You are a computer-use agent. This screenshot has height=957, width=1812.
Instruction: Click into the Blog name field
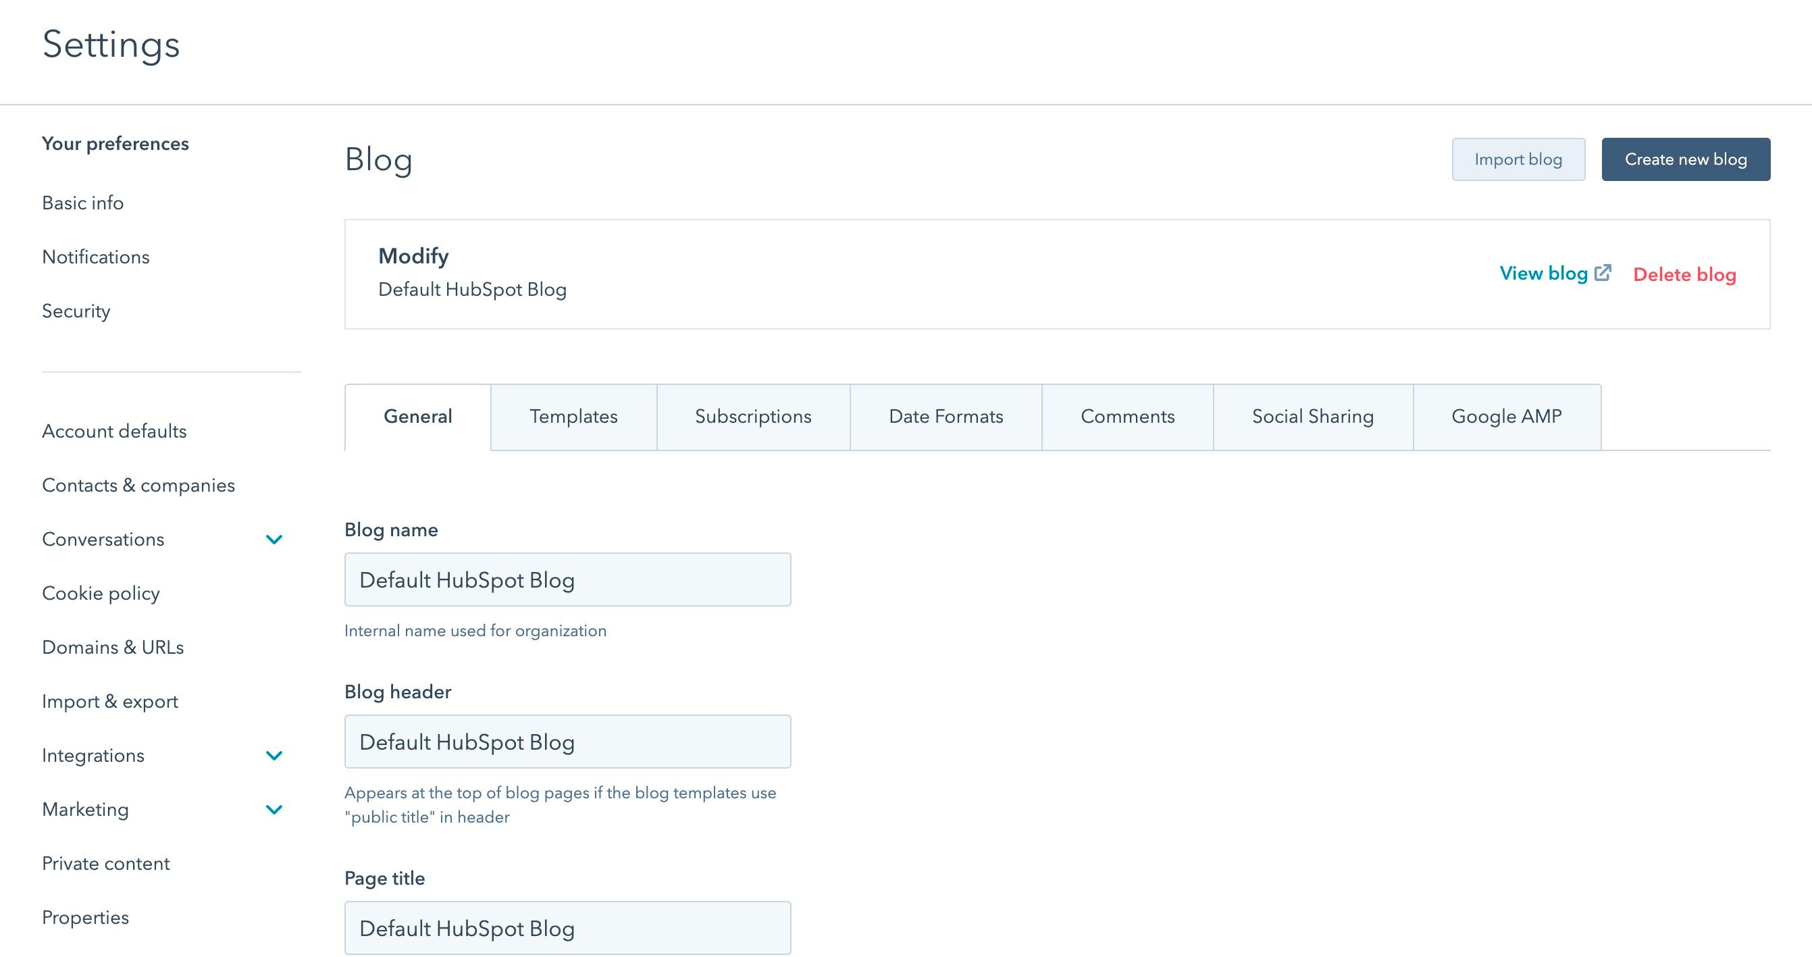coord(567,580)
